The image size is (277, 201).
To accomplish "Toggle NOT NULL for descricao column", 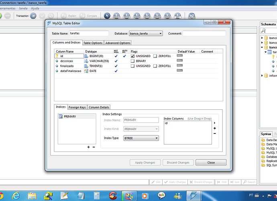I will [x=116, y=61].
